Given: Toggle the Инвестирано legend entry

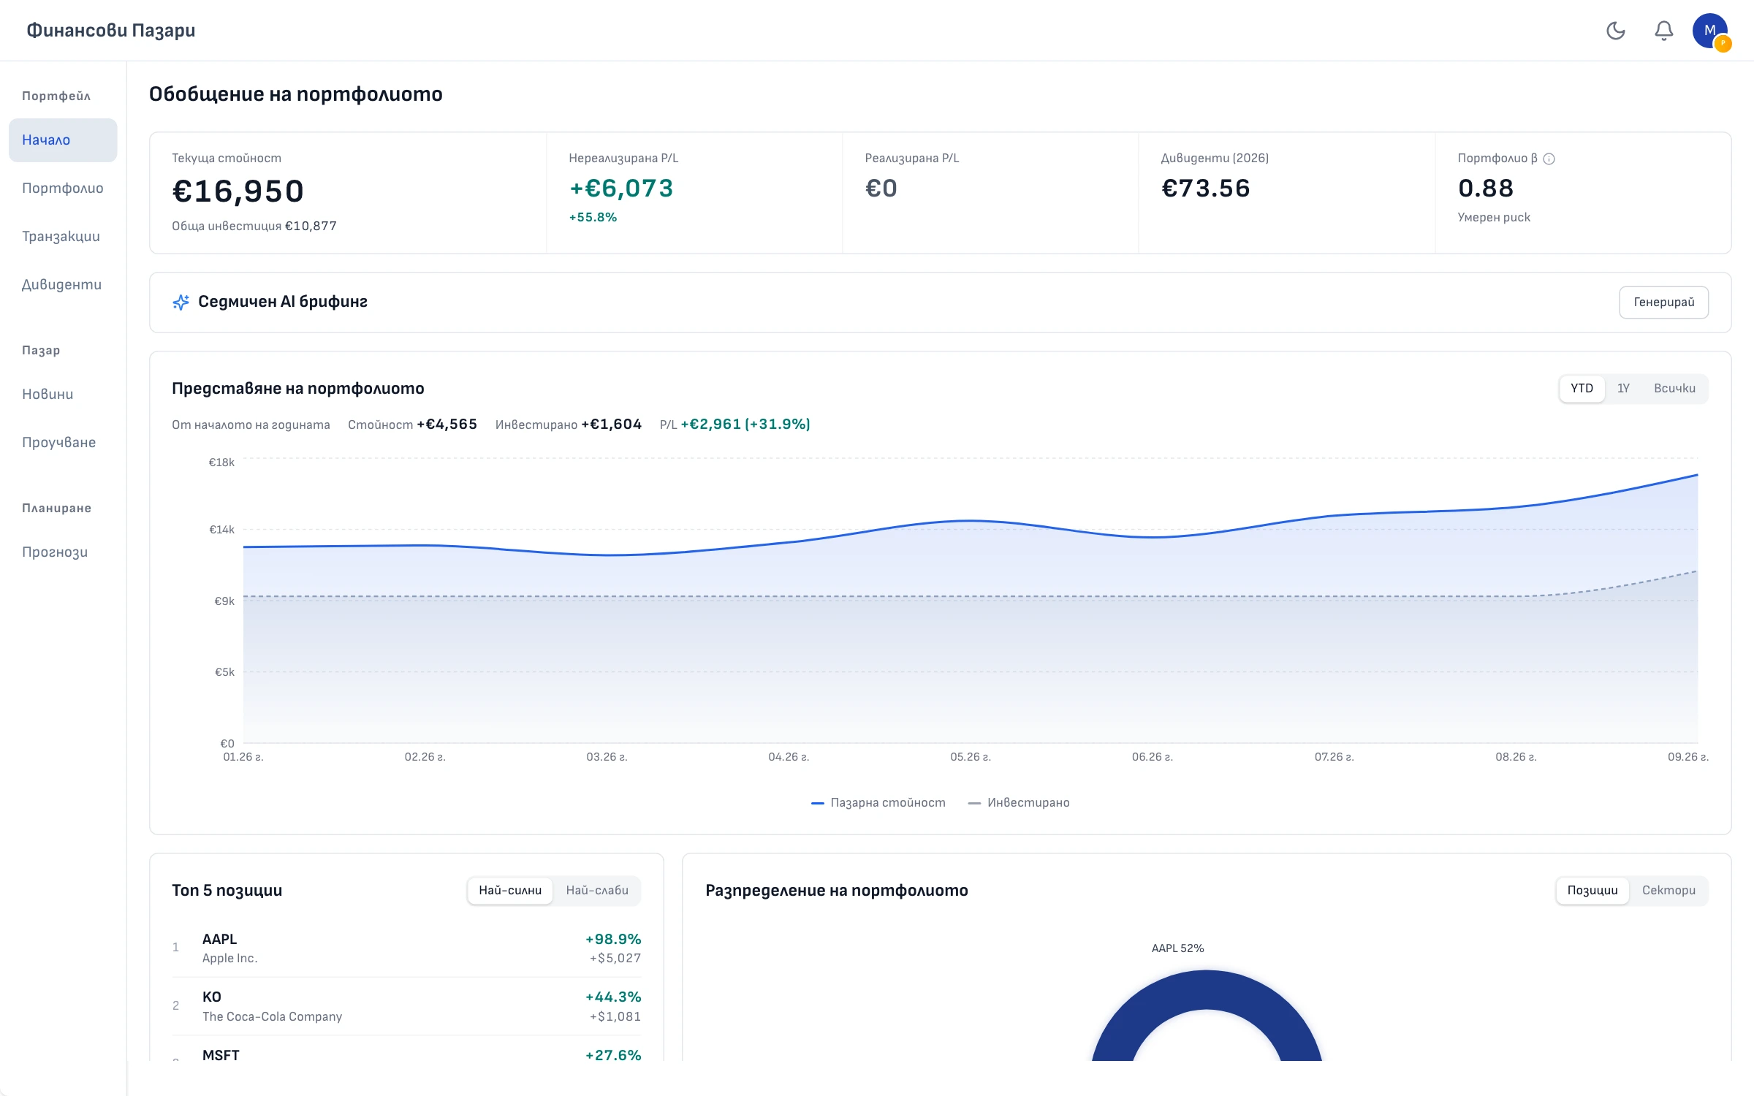Looking at the screenshot, I should (x=1019, y=802).
